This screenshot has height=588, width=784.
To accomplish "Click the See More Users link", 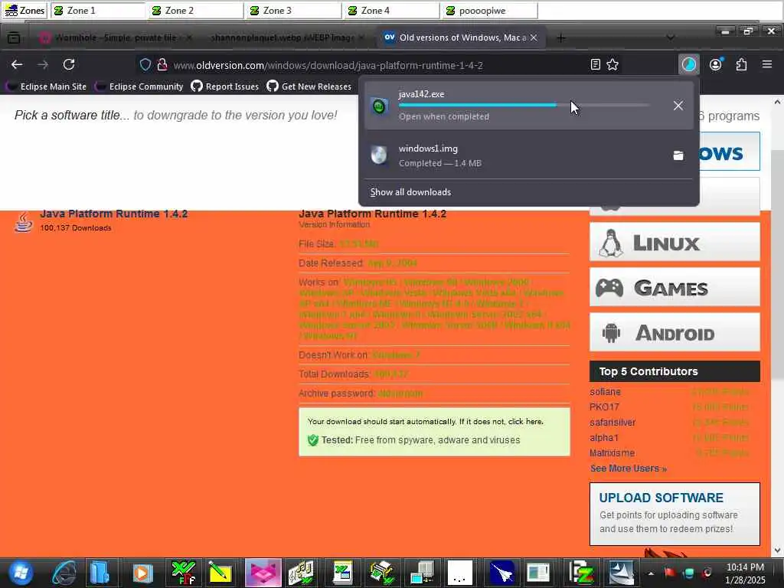I will 628,469.
